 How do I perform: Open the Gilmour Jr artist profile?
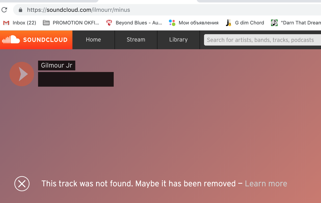pos(57,65)
